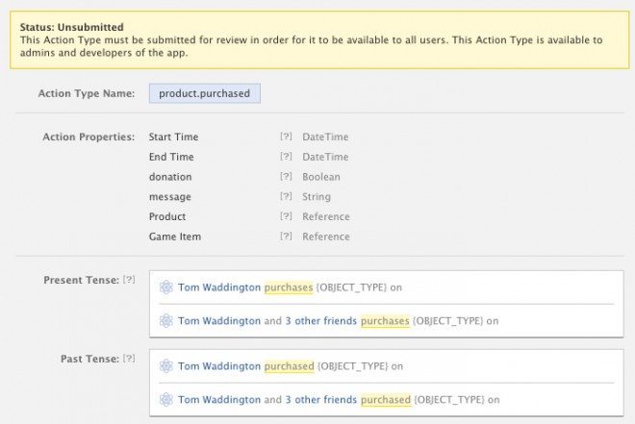Click help [?] icon beside Start Time
This screenshot has width=635, height=424.
pos(286,137)
